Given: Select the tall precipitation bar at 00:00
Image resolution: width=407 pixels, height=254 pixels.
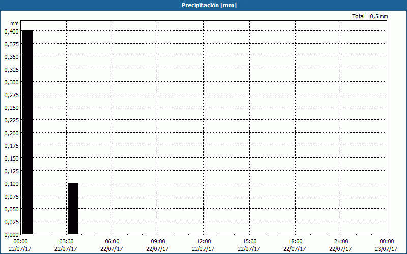Looking at the screenshot, I should 27,132.
